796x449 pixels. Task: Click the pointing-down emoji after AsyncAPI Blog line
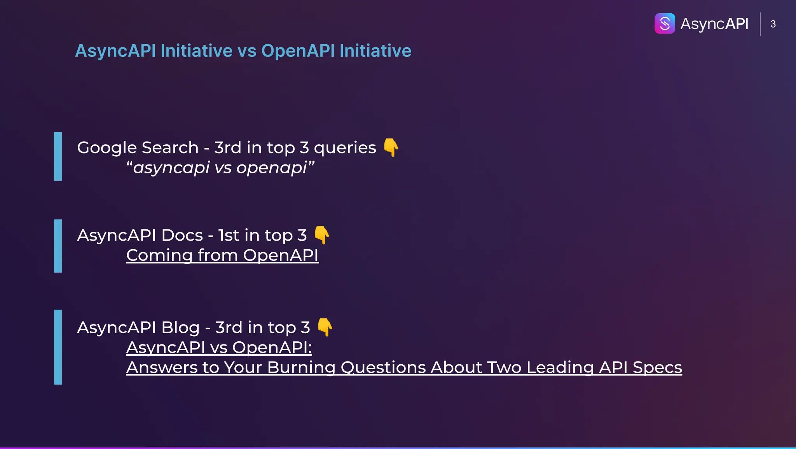click(x=325, y=327)
